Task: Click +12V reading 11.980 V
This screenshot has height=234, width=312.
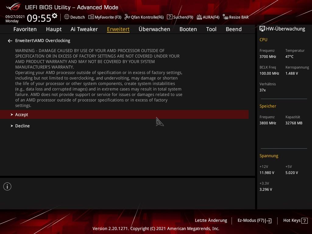Action: (267, 173)
